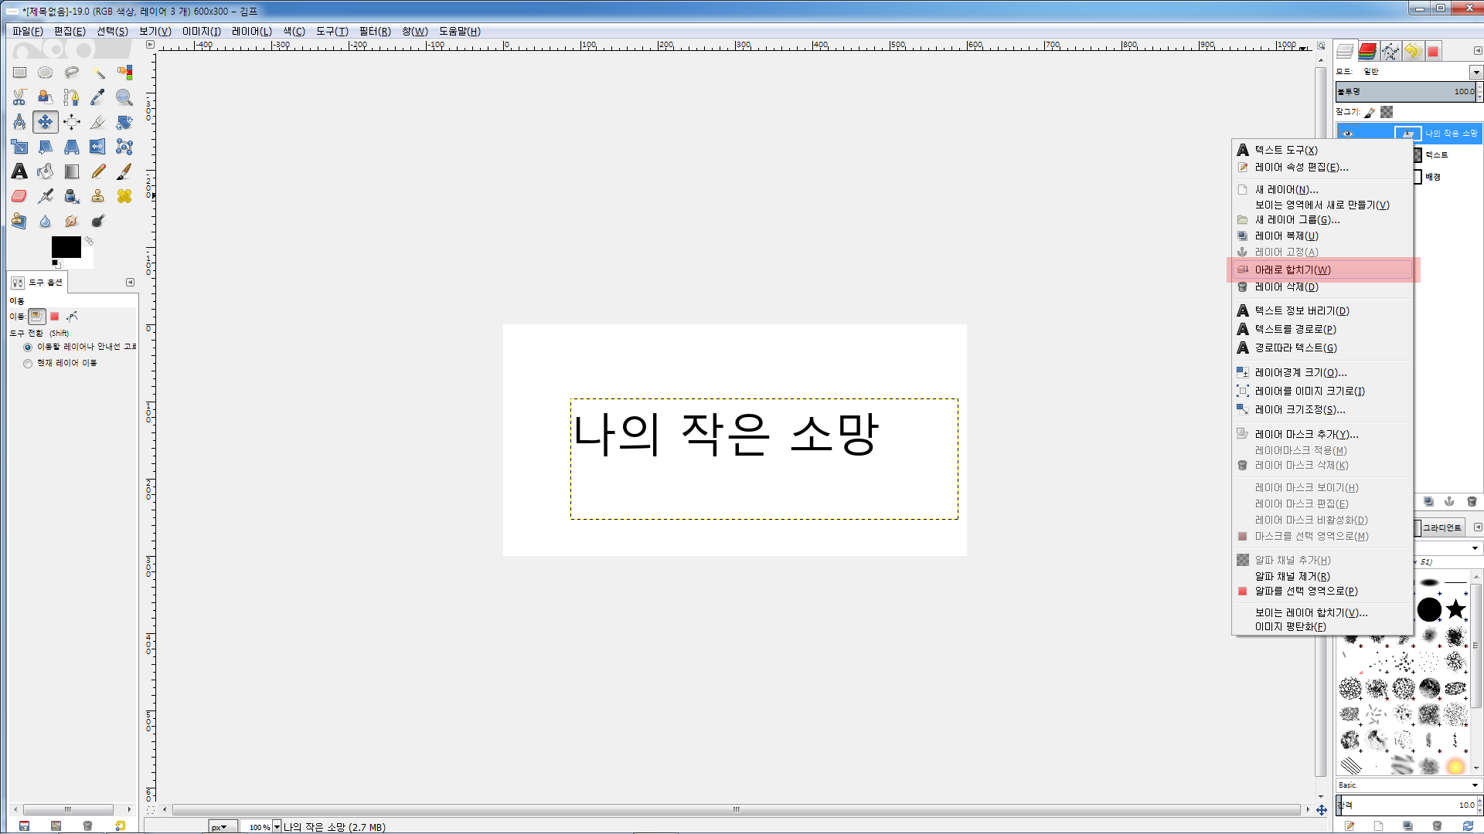Select the Scale tool
This screenshot has height=834, width=1484.
tap(19, 147)
